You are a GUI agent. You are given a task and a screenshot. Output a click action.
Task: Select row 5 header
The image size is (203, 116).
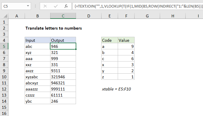click(4, 46)
